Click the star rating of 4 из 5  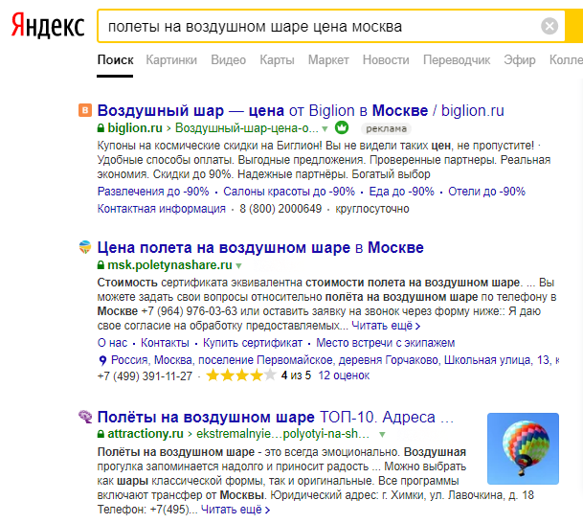(241, 375)
